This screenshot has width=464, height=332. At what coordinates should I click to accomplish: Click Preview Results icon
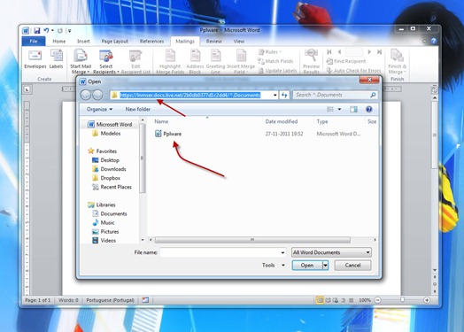pyautogui.click(x=312, y=62)
